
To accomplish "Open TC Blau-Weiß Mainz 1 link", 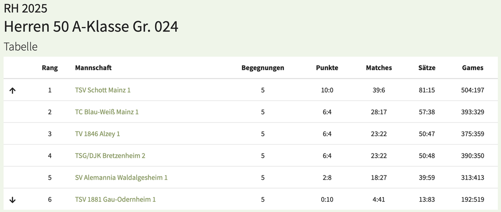I will (107, 112).
